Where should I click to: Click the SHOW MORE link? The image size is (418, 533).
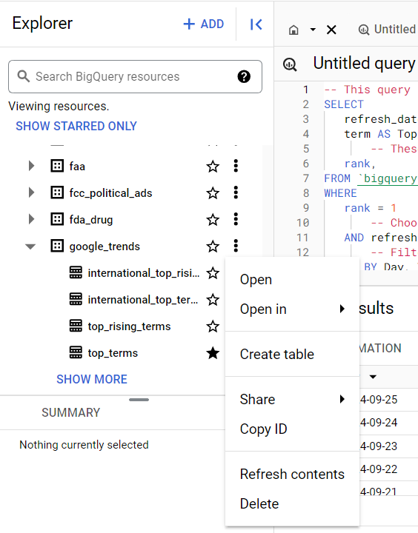(92, 379)
